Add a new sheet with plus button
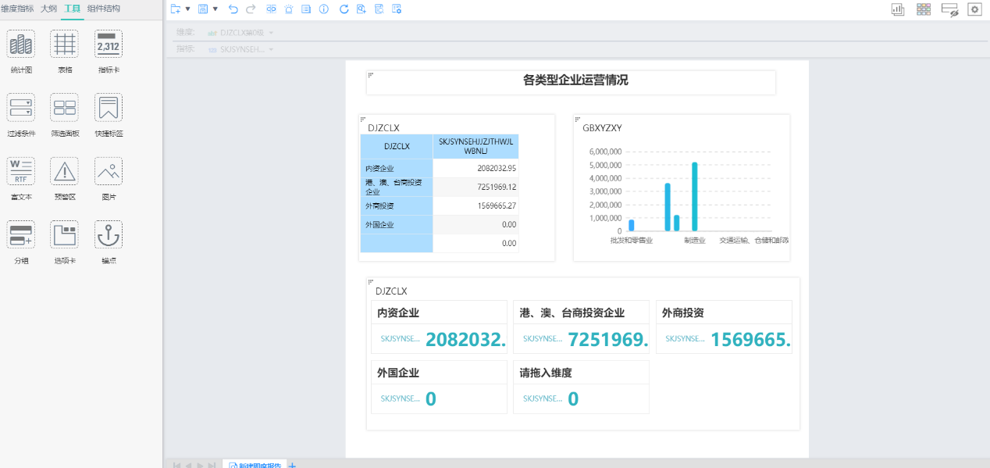 (293, 464)
